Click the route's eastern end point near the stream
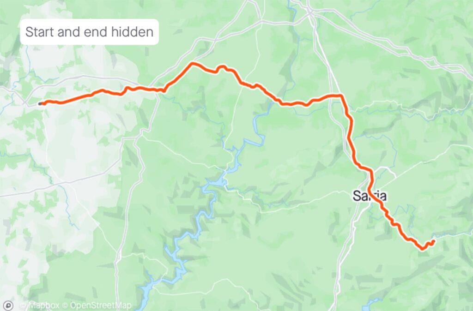The width and height of the screenshot is (473, 311). click(433, 241)
